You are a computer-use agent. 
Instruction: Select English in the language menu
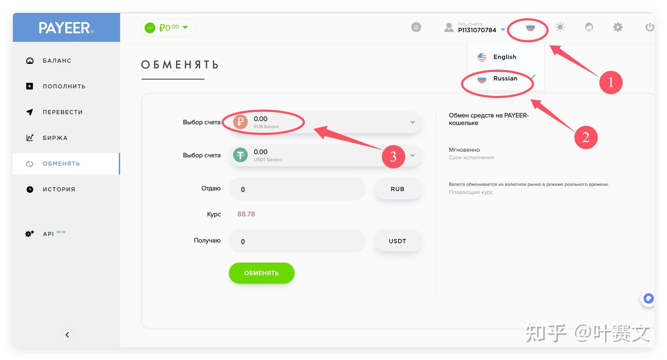pos(505,57)
